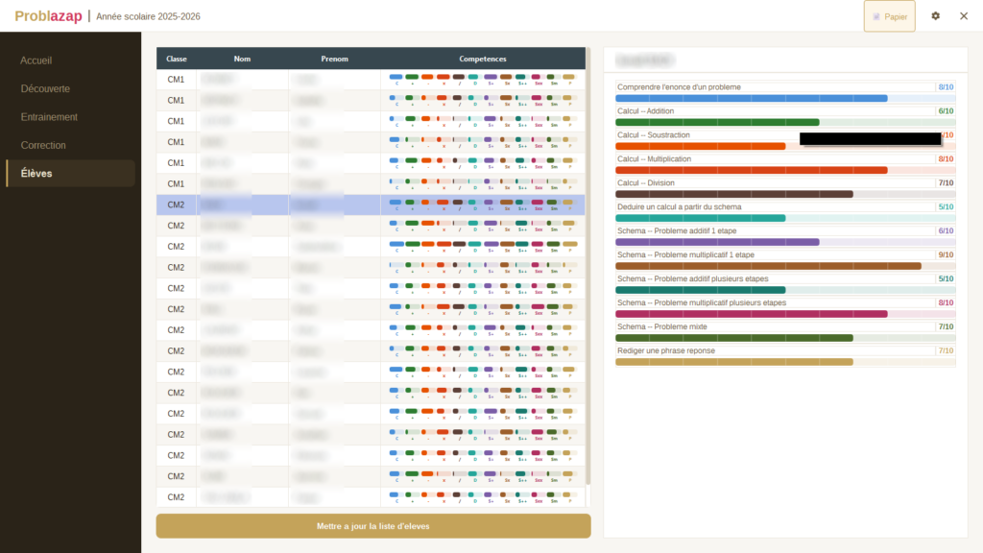Open the settings gear icon
Viewport: 983px width, 553px height.
[x=935, y=16]
